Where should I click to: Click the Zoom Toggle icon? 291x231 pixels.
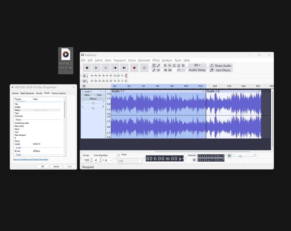coord(183,66)
